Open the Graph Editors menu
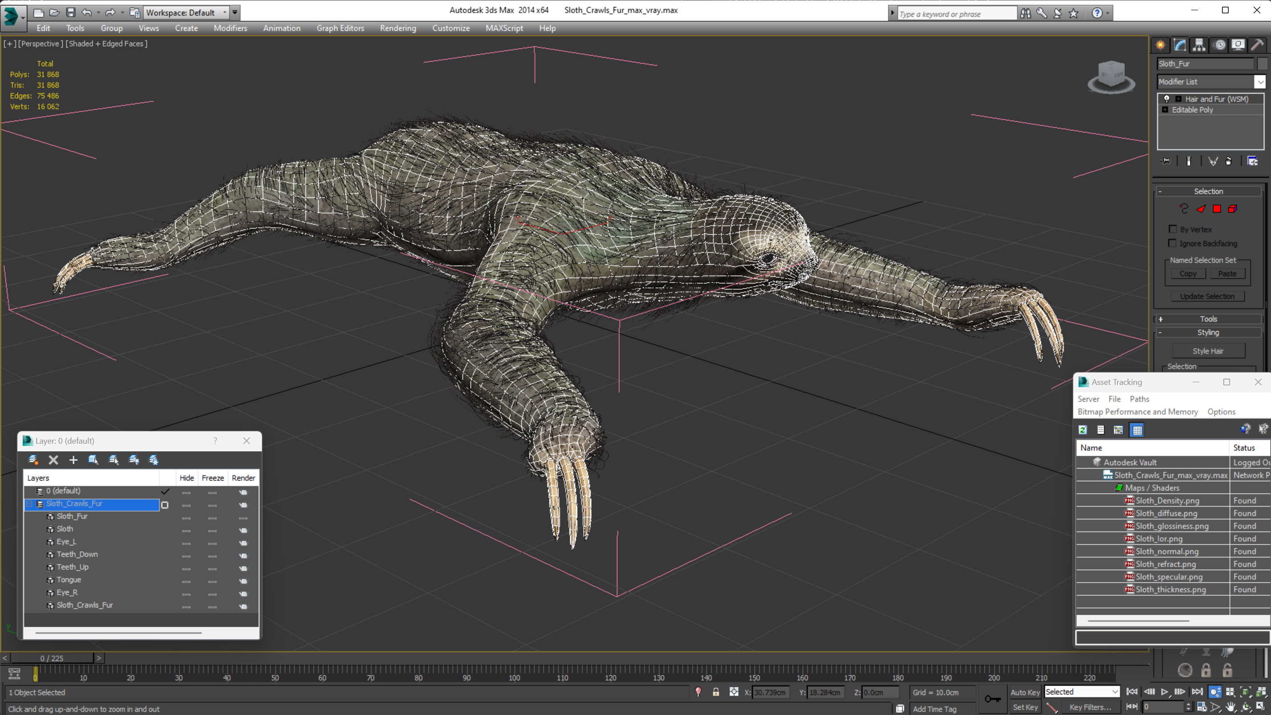This screenshot has height=715, width=1271. 340,28
